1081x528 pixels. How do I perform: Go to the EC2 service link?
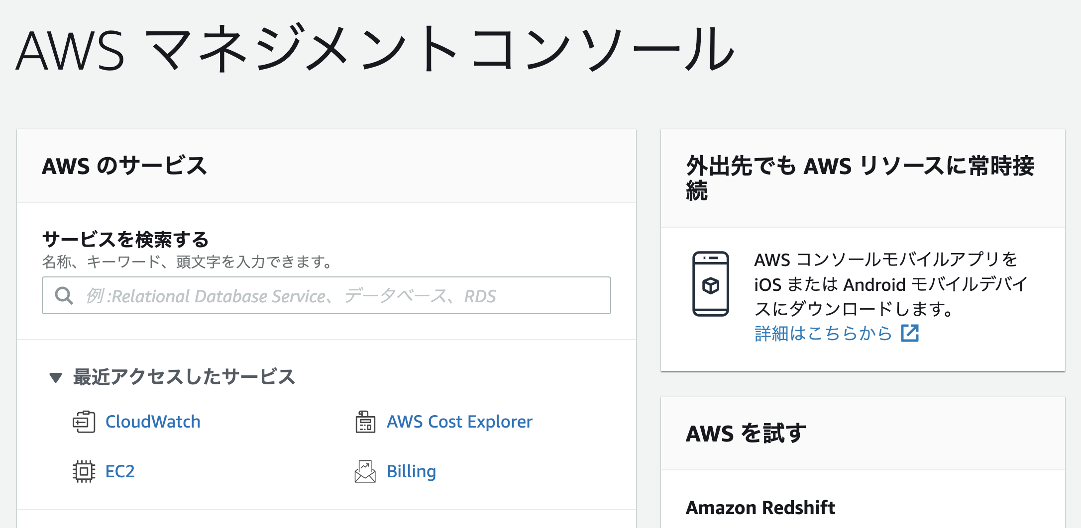pos(120,471)
